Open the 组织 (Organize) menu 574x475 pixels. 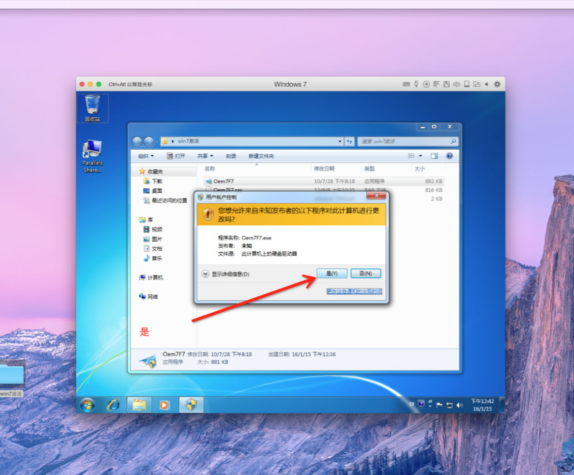coord(146,156)
